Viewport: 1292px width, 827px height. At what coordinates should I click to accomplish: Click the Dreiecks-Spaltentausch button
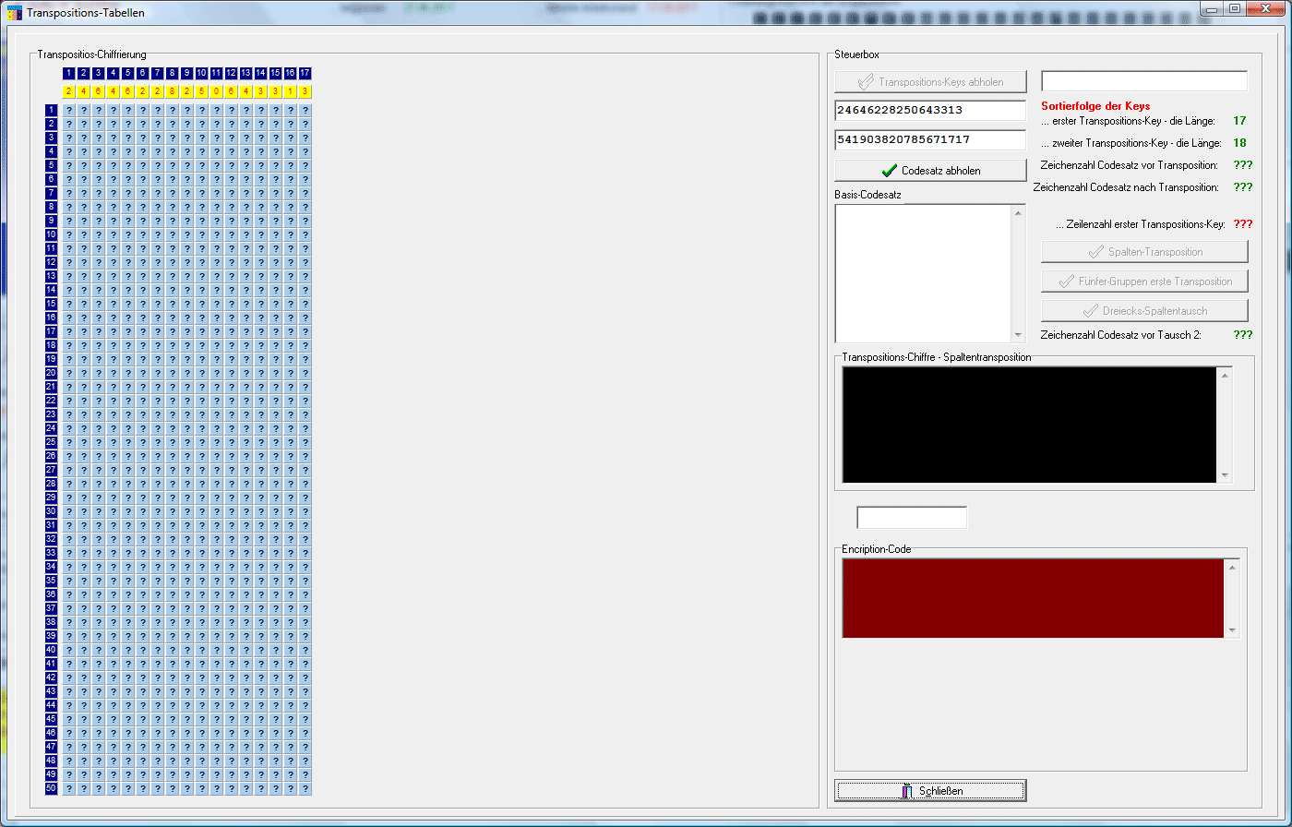(x=1144, y=310)
